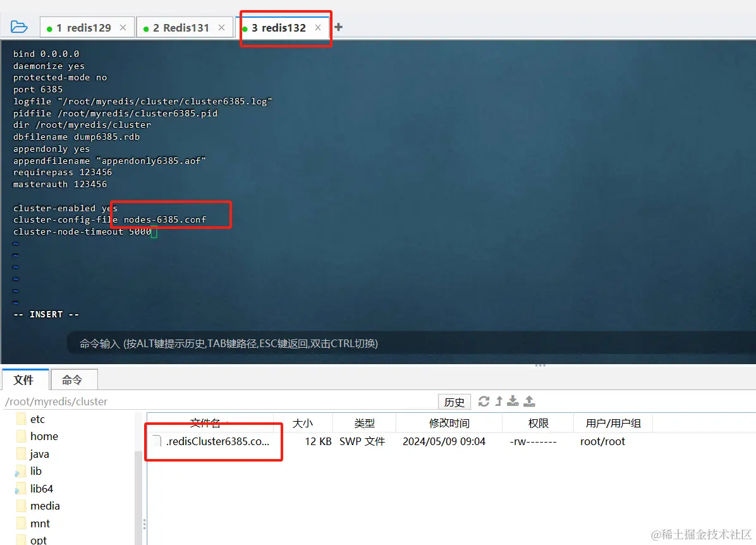This screenshot has width=756, height=545.
Task: Go up to parent directory icon
Action: (x=499, y=401)
